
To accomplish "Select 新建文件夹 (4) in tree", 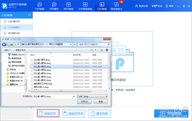I will [15, 81].
